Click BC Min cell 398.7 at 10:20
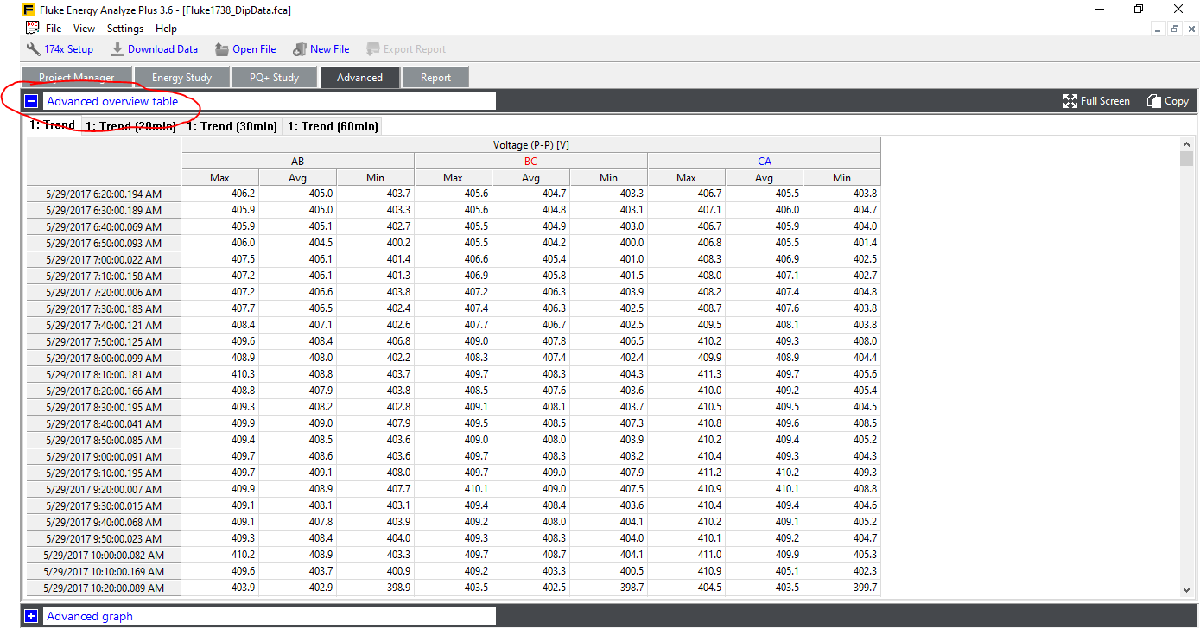 point(609,588)
